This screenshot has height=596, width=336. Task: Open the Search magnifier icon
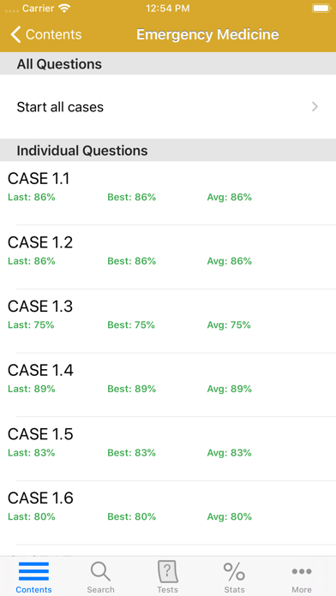100,571
